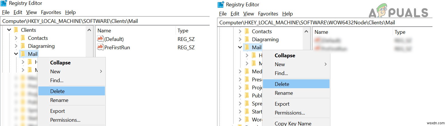Expand the Contacts key in right tree
Screen dimensions: 448x126
click(x=240, y=31)
